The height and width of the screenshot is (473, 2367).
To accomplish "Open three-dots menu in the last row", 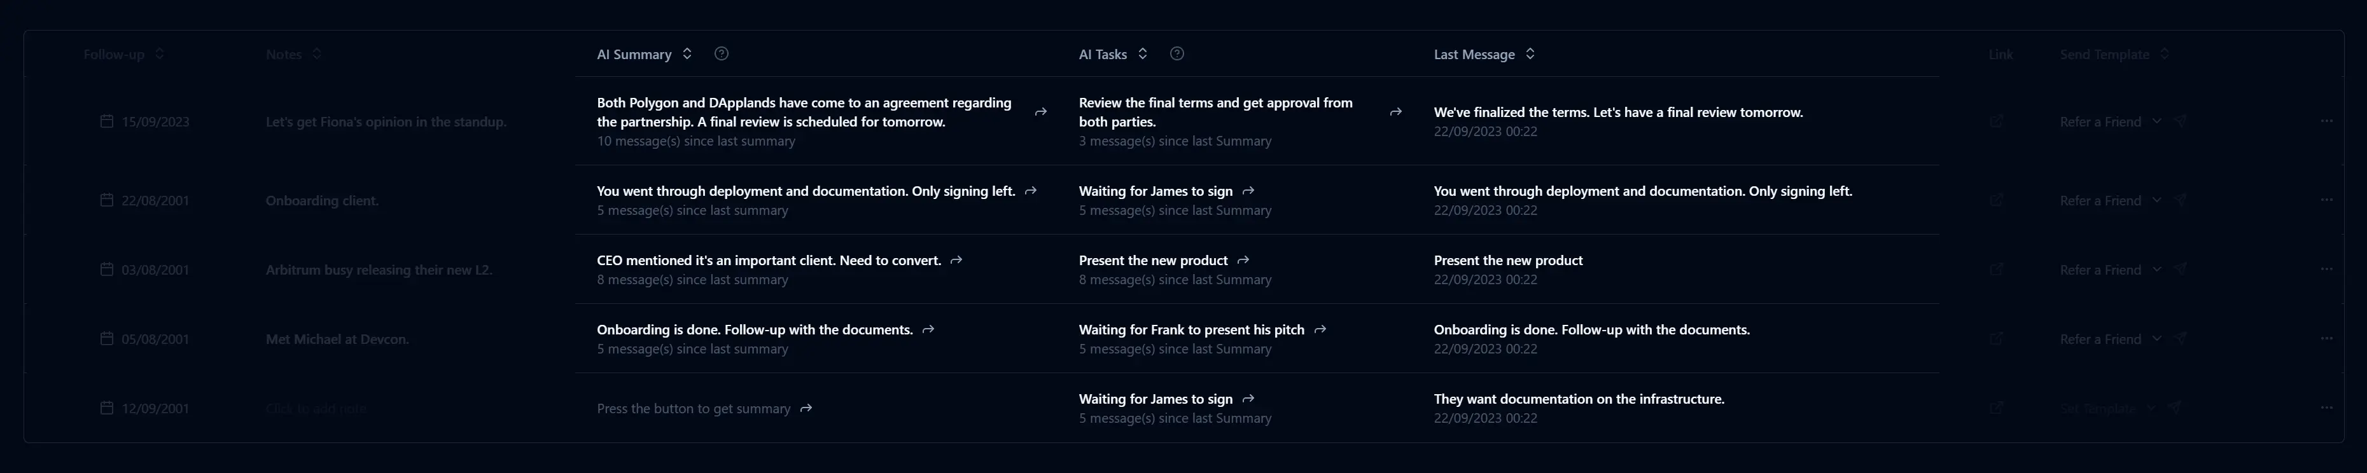I will pyautogui.click(x=2326, y=408).
